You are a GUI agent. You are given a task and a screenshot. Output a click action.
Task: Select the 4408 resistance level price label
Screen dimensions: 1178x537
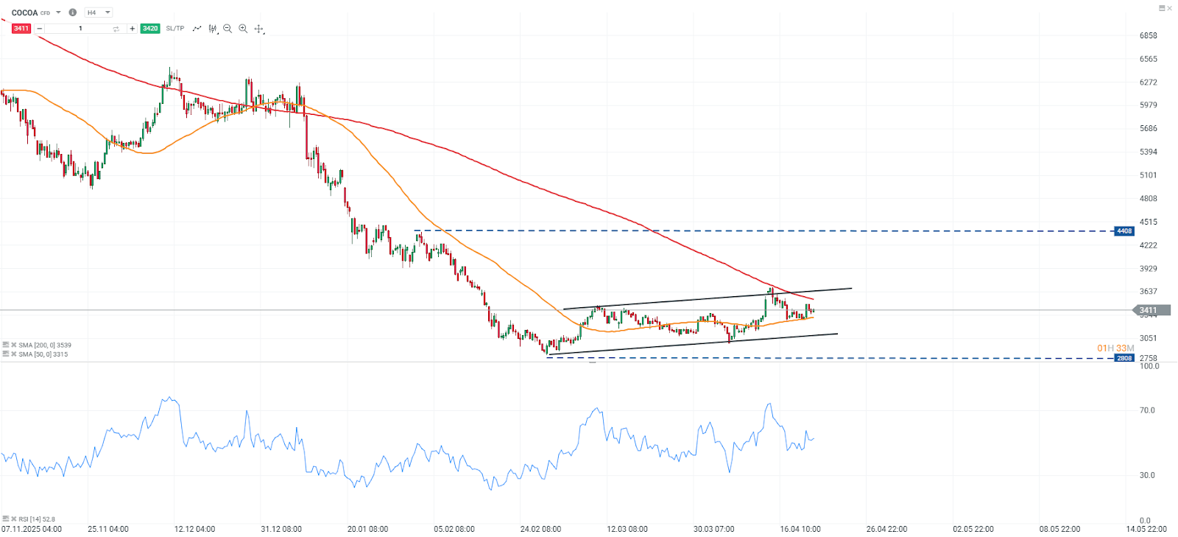coord(1124,231)
